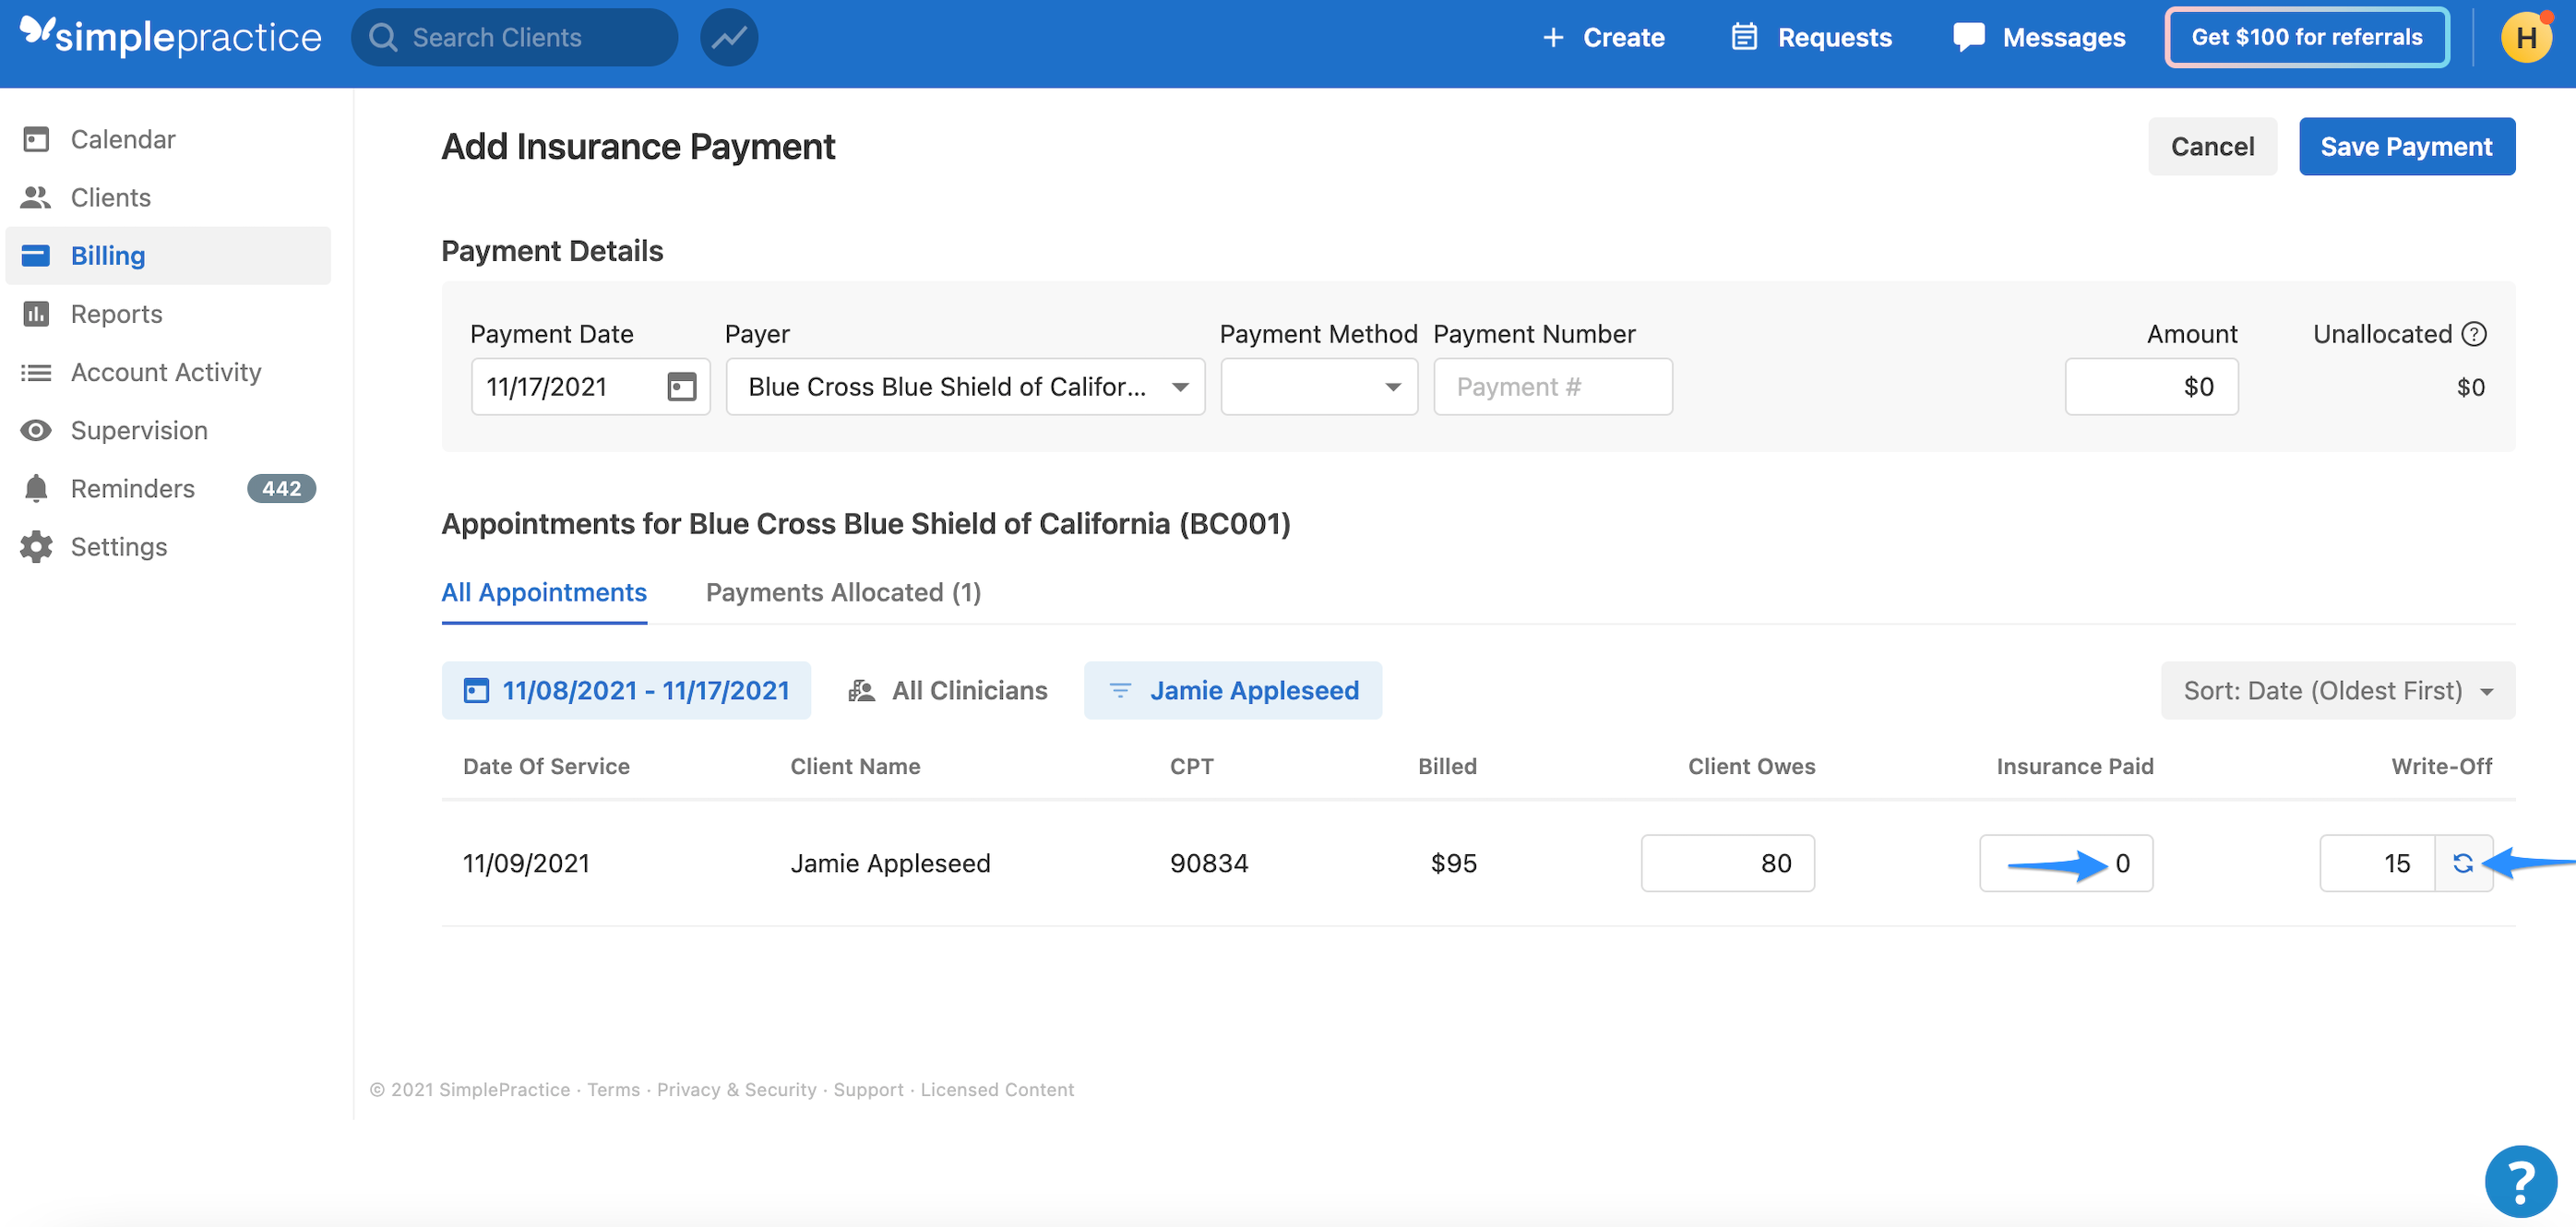Screen dimensions: 2576x1227
Task: Click the Jamie Appleseed filter icon
Action: tap(1121, 690)
